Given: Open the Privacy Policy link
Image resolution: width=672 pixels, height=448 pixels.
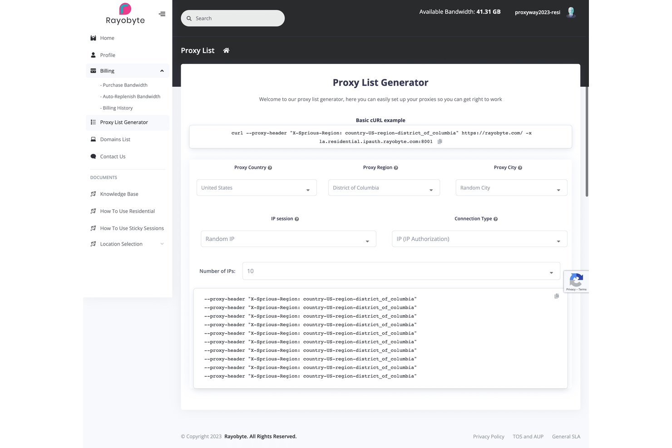Looking at the screenshot, I should [489, 437].
